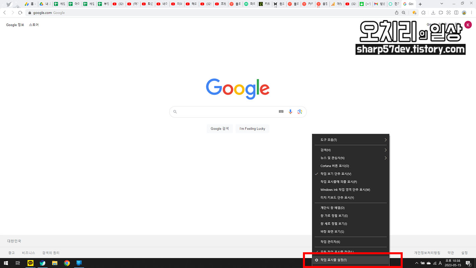Open File Explorer from the taskbar
Screen dimensions: 476x268
point(55,263)
